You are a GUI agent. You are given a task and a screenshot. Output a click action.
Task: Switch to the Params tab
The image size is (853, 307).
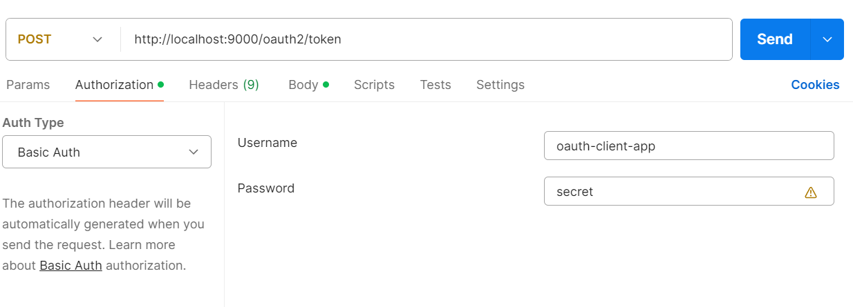(28, 85)
